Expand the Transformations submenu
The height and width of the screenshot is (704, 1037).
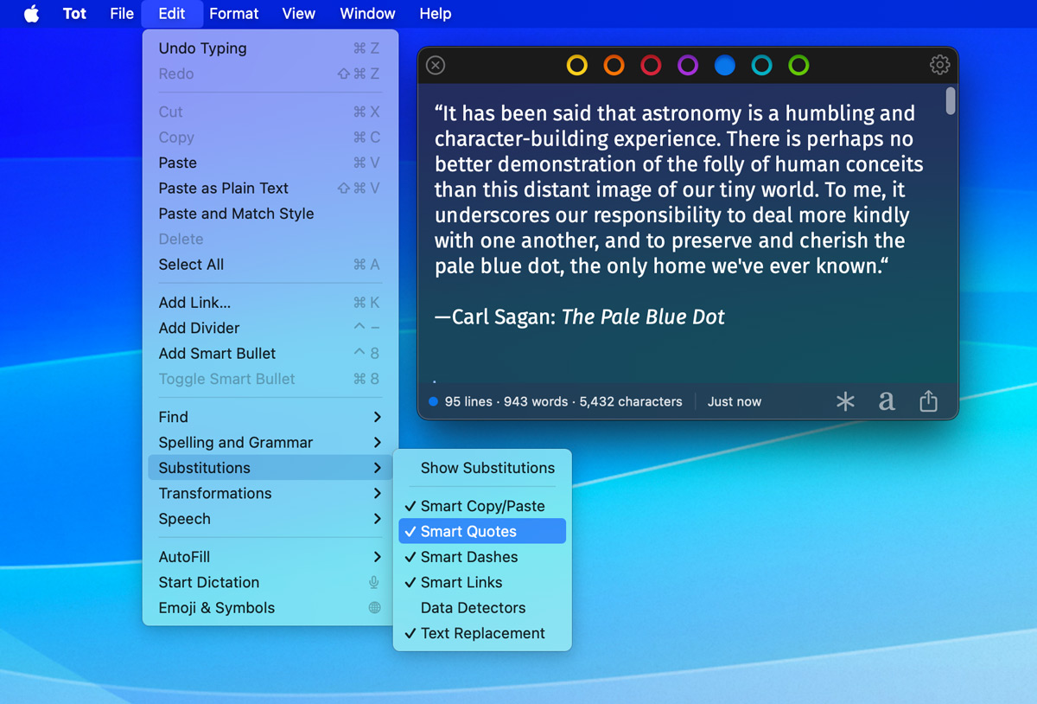[270, 493]
